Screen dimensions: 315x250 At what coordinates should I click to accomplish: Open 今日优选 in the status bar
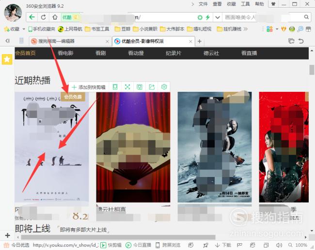pyautogui.click(x=16, y=245)
